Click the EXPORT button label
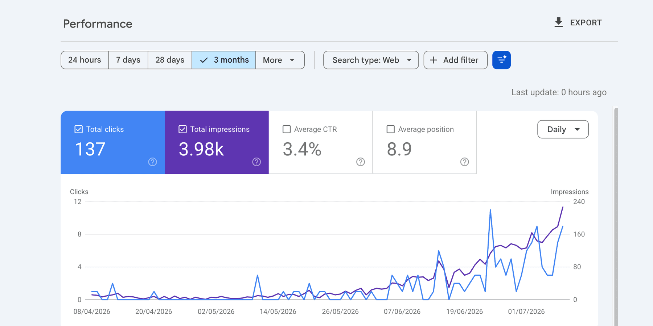The image size is (653, 326). (x=586, y=23)
